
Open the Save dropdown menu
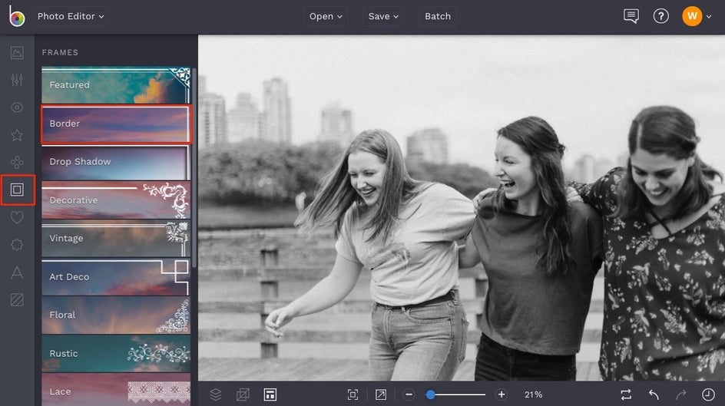(383, 16)
